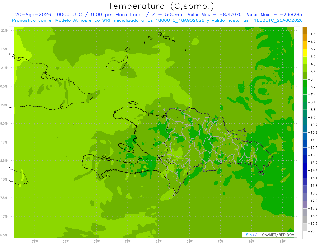Click the '21N' latitude axis label
317x245 pixels.
coord(4,68)
